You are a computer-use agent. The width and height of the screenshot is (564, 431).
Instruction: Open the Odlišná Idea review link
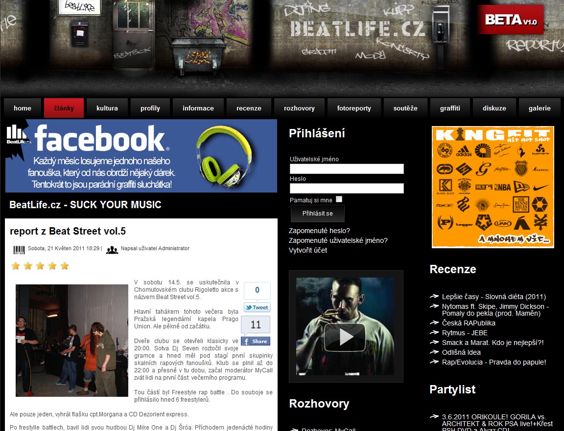point(462,352)
